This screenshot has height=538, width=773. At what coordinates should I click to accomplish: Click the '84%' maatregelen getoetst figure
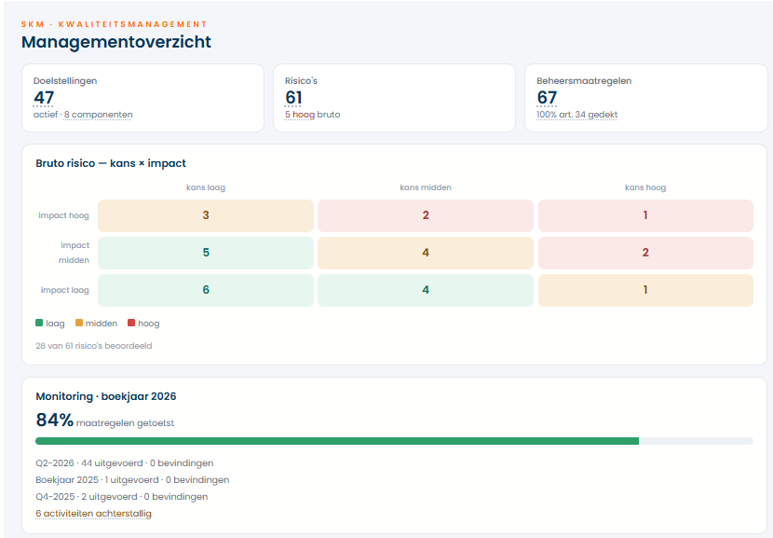(55, 420)
